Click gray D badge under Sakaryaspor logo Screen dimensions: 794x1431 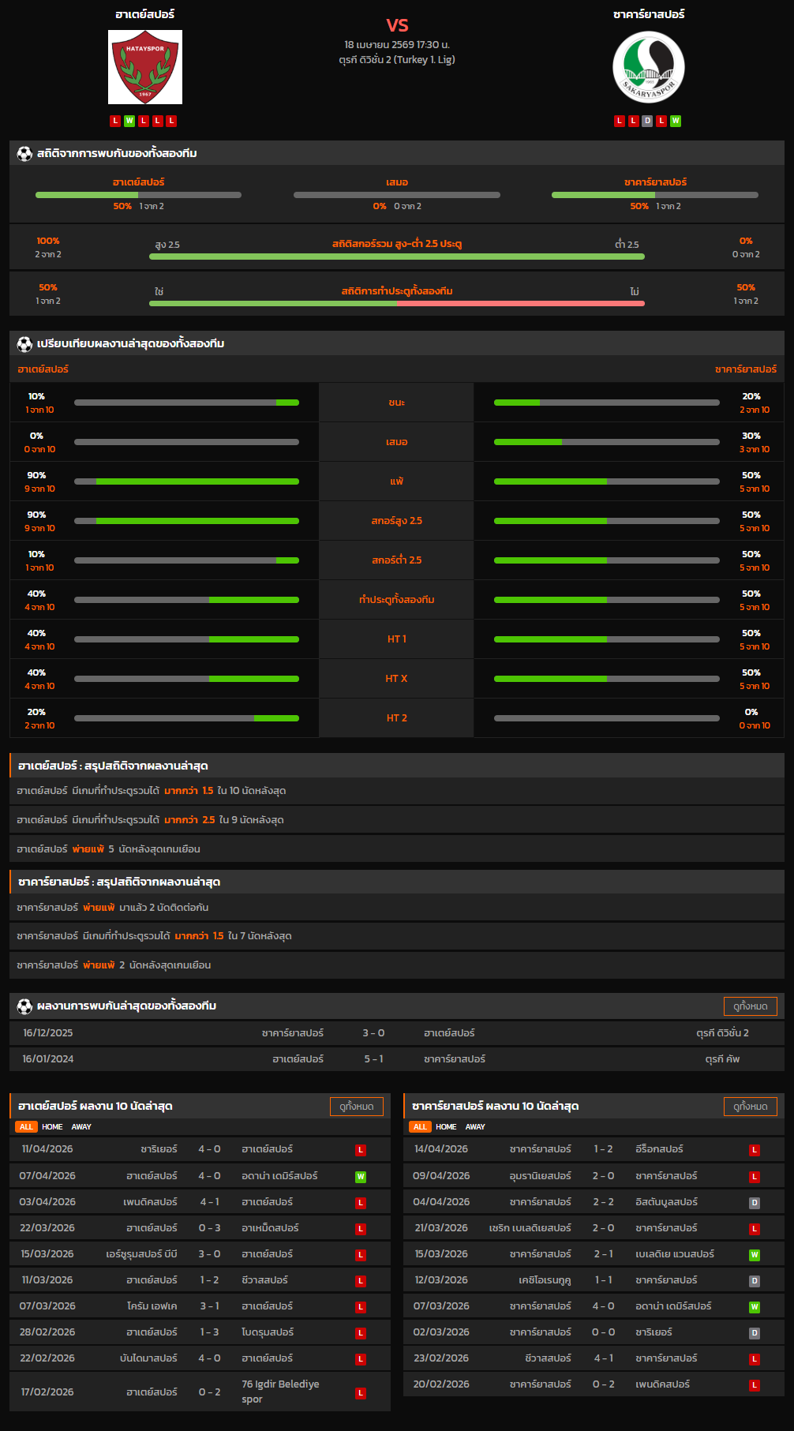coord(647,121)
